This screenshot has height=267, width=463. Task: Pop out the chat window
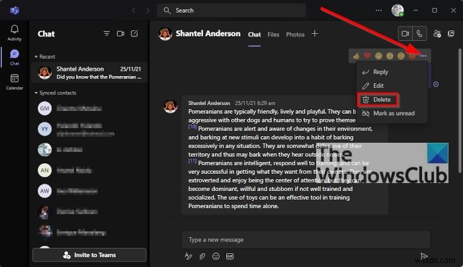451,34
